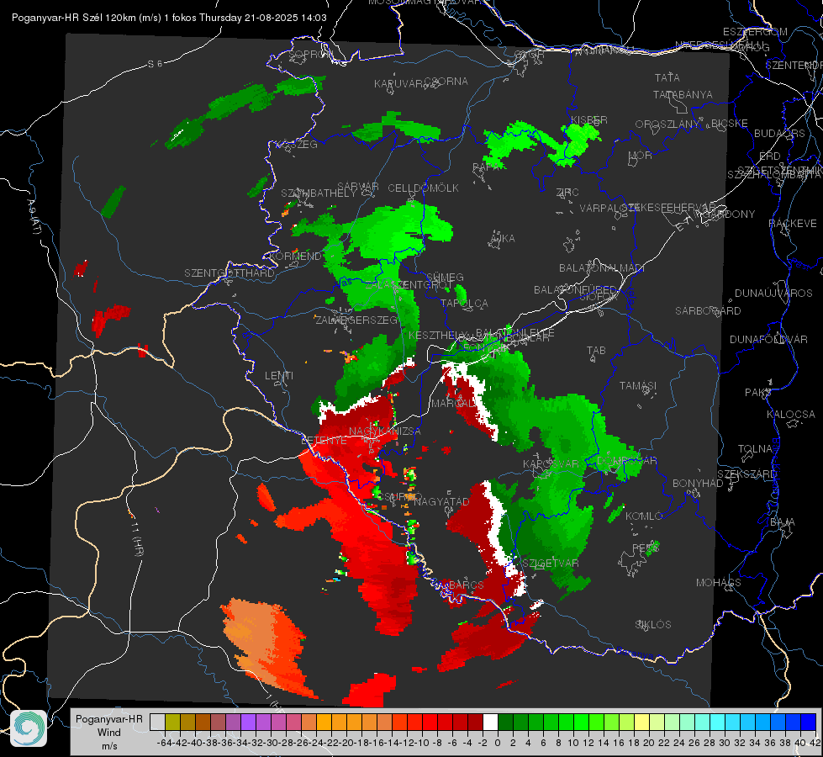Click the KISBER label
This screenshot has height=757, width=823.
pos(589,119)
